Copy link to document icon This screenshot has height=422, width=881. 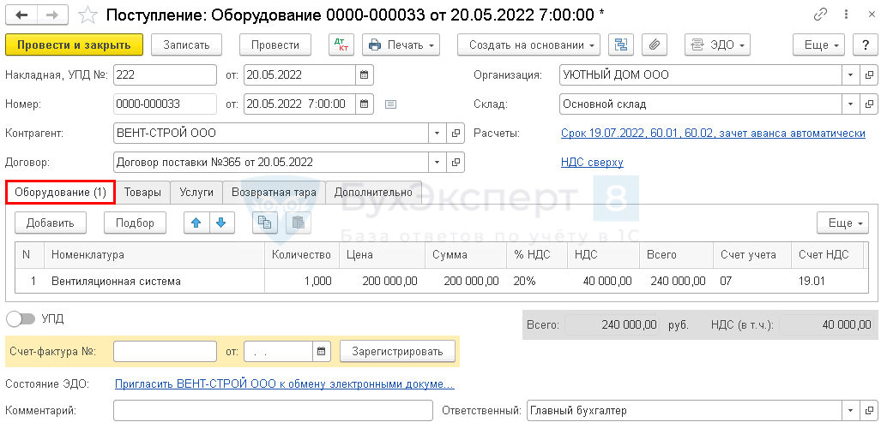(821, 15)
